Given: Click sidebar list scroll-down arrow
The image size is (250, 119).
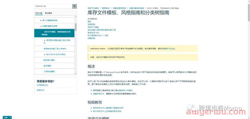Looking at the screenshot, I should coord(75,74).
